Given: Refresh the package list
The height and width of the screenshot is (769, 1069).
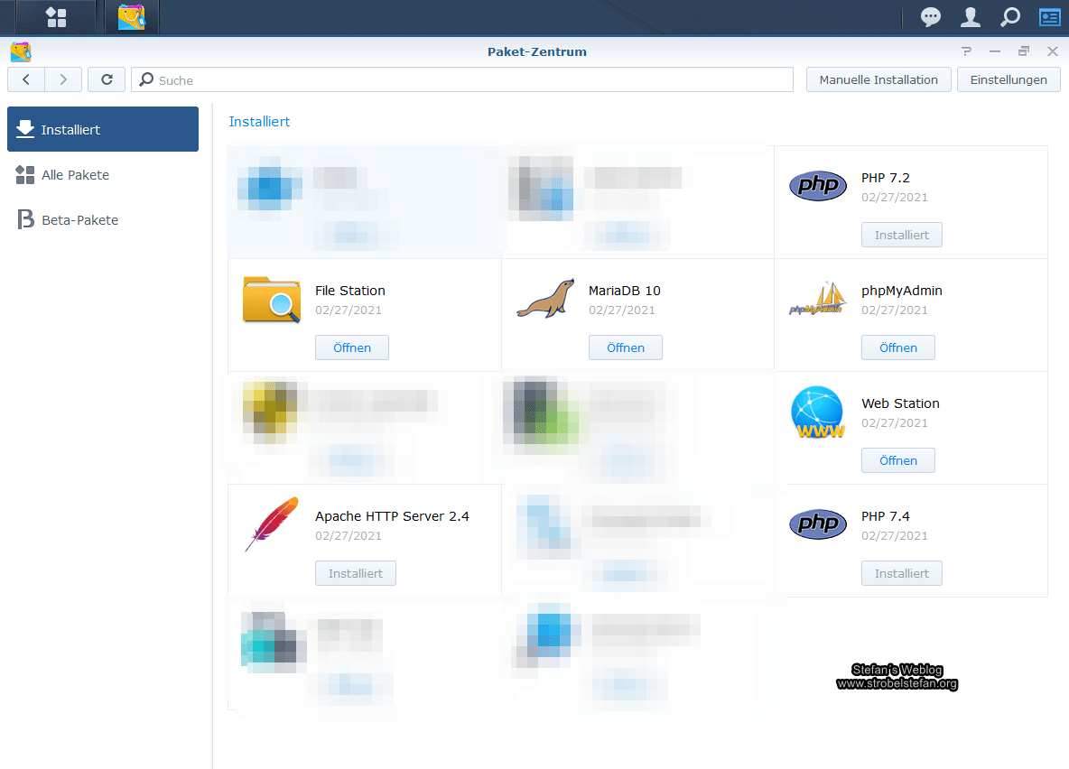Looking at the screenshot, I should click(107, 79).
